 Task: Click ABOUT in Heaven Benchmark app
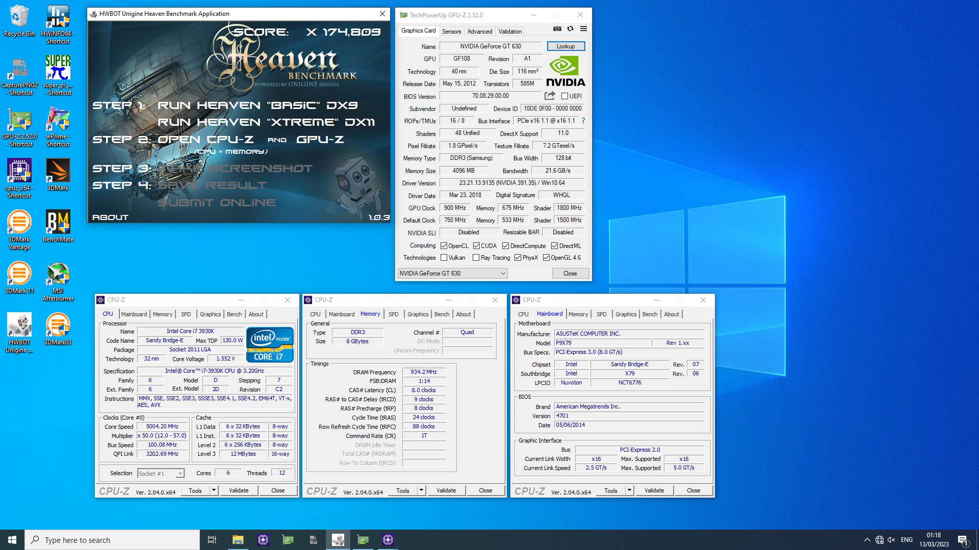point(110,217)
